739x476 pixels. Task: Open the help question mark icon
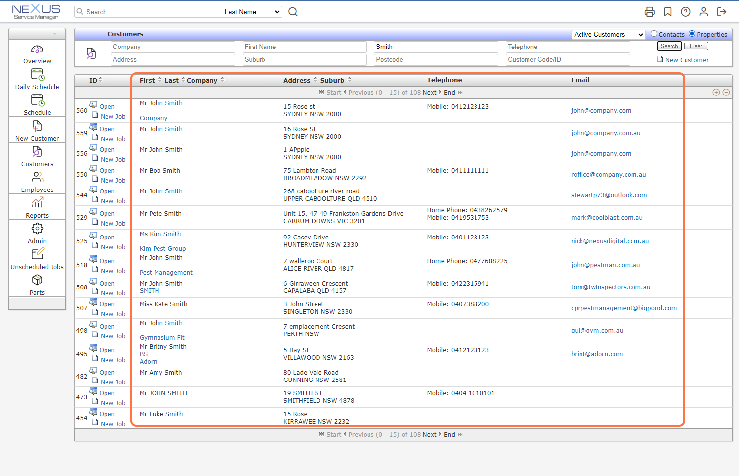[686, 11]
